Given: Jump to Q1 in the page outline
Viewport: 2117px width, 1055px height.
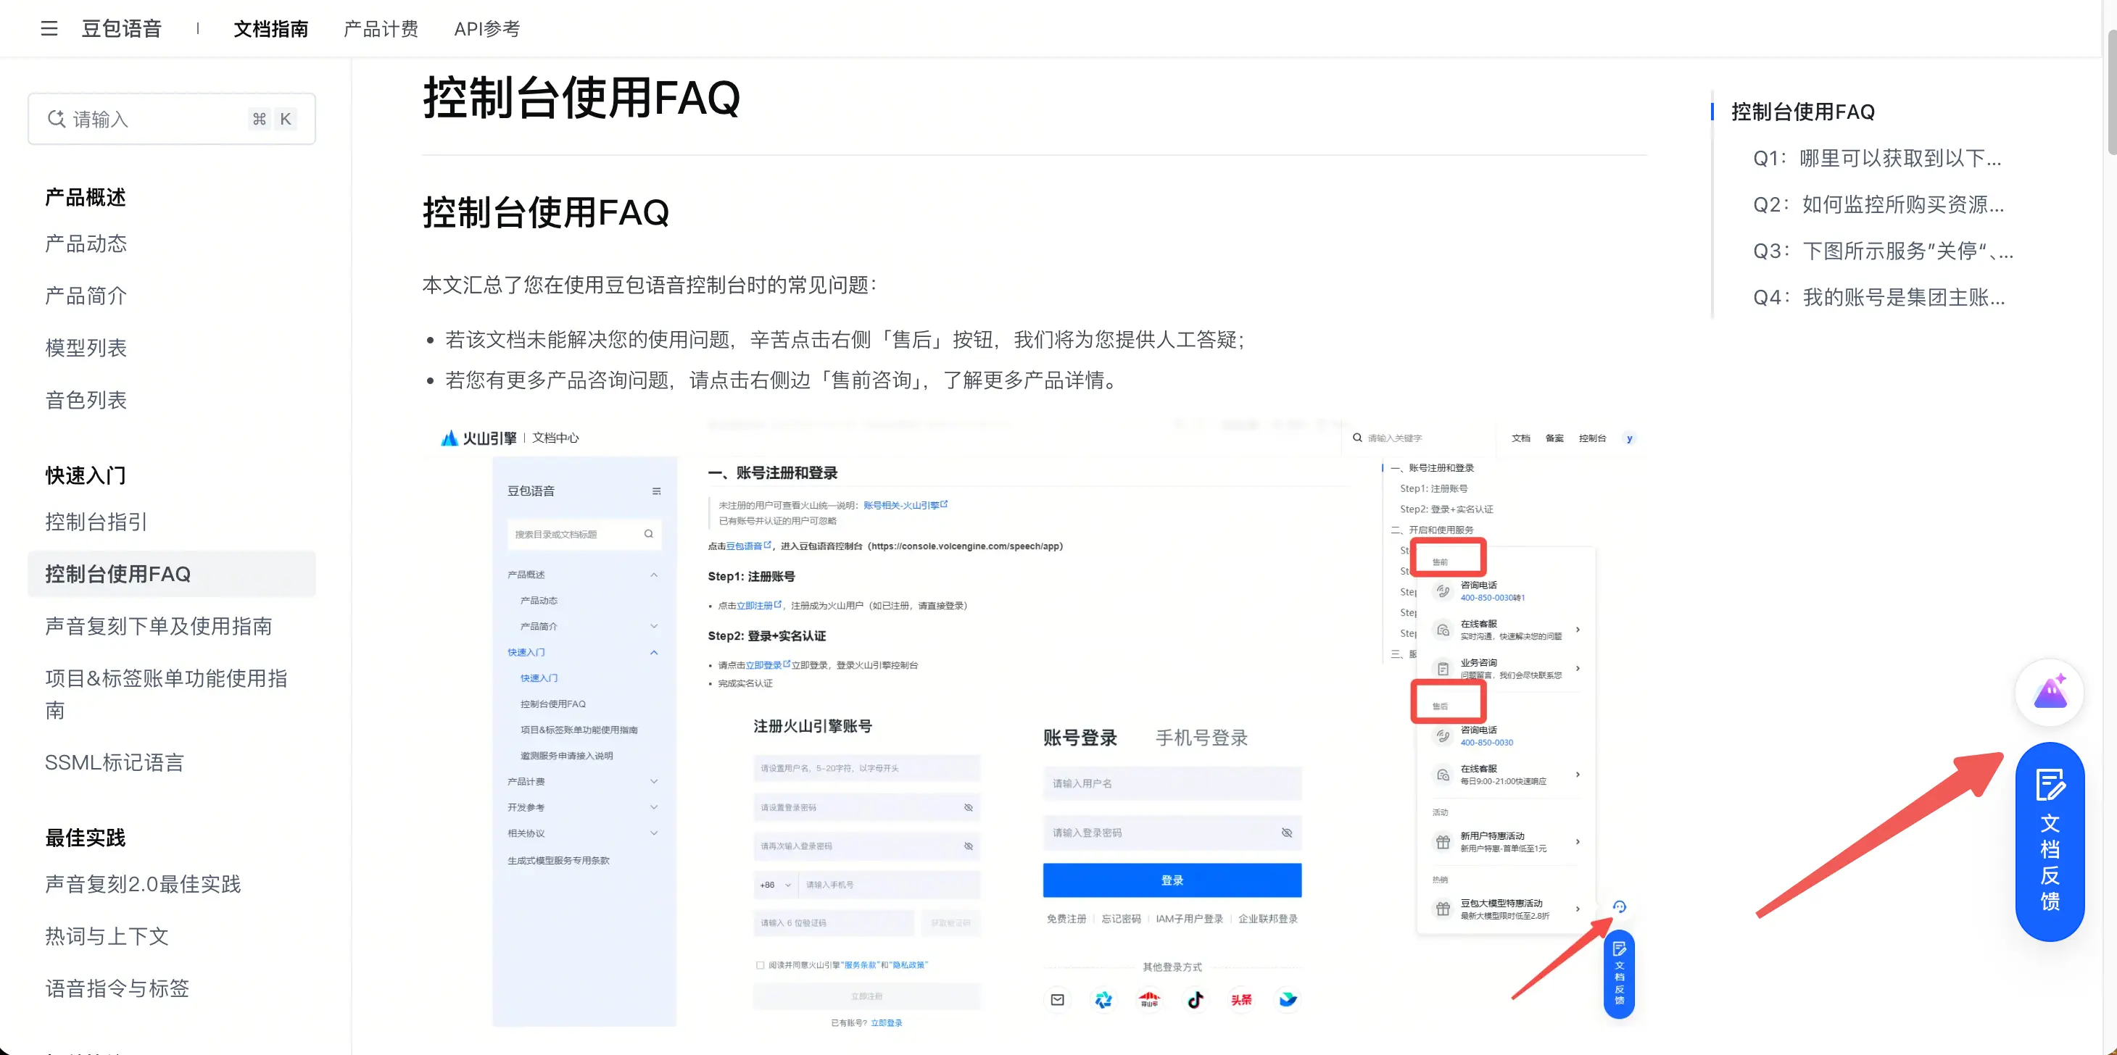Looking at the screenshot, I should [1877, 158].
